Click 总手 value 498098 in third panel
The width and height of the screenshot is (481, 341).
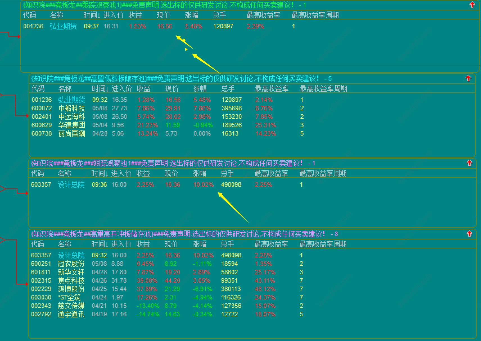pos(231,185)
